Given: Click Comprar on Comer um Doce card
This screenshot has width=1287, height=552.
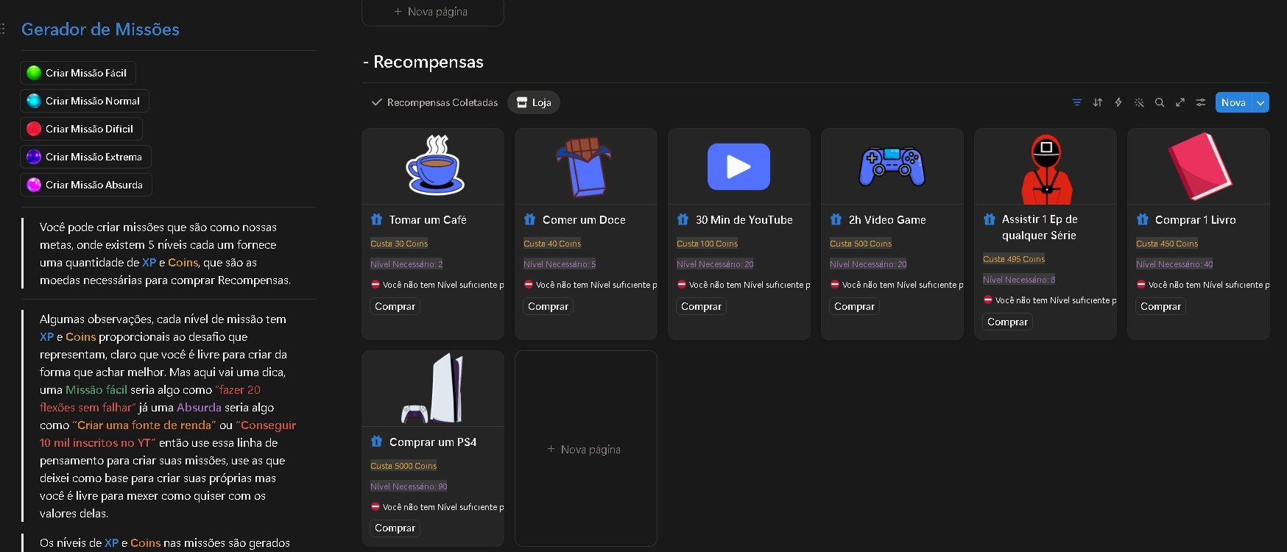Looking at the screenshot, I should tap(548, 306).
